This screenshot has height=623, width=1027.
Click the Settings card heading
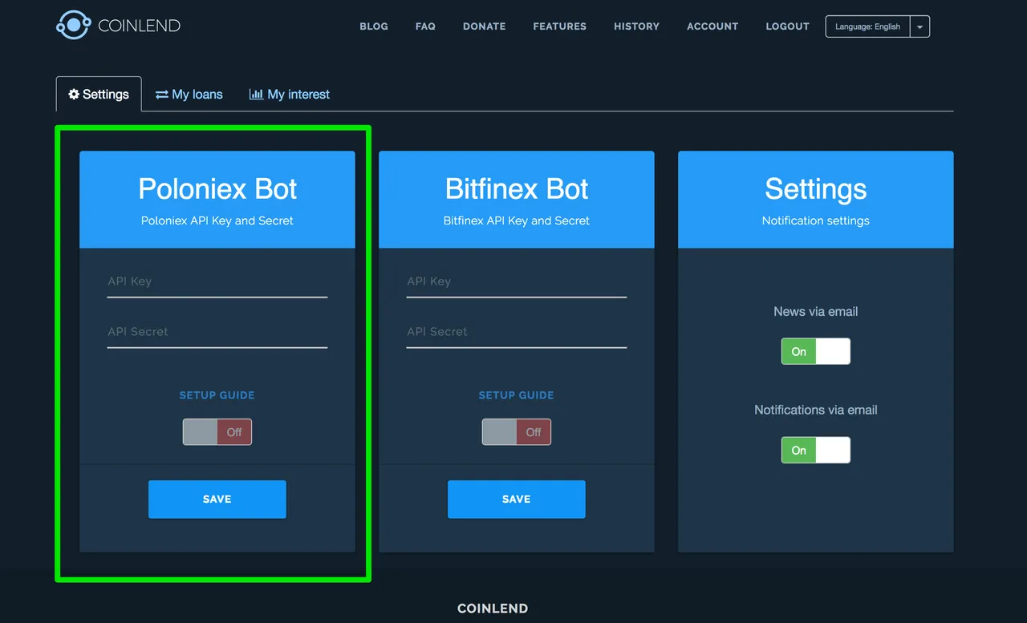point(816,189)
